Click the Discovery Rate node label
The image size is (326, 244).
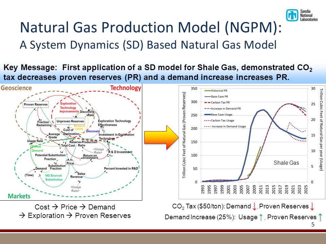tap(87, 113)
